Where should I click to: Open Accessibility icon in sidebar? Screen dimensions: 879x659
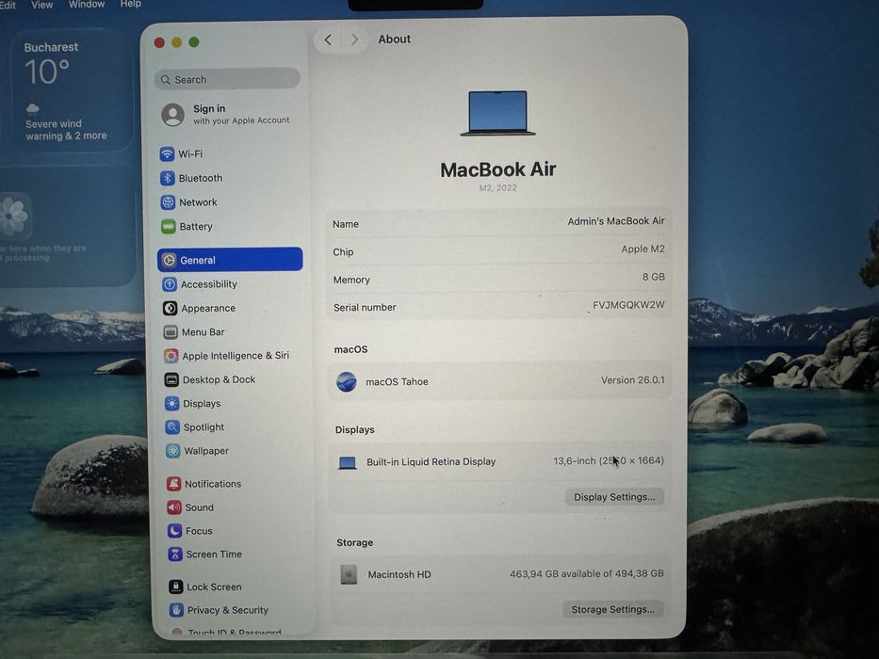coord(170,284)
